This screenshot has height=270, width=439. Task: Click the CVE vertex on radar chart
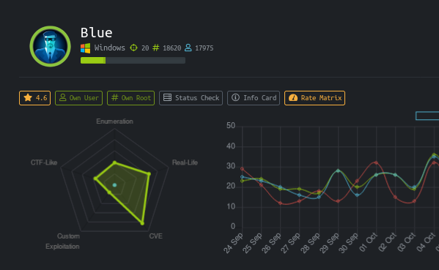click(x=142, y=223)
